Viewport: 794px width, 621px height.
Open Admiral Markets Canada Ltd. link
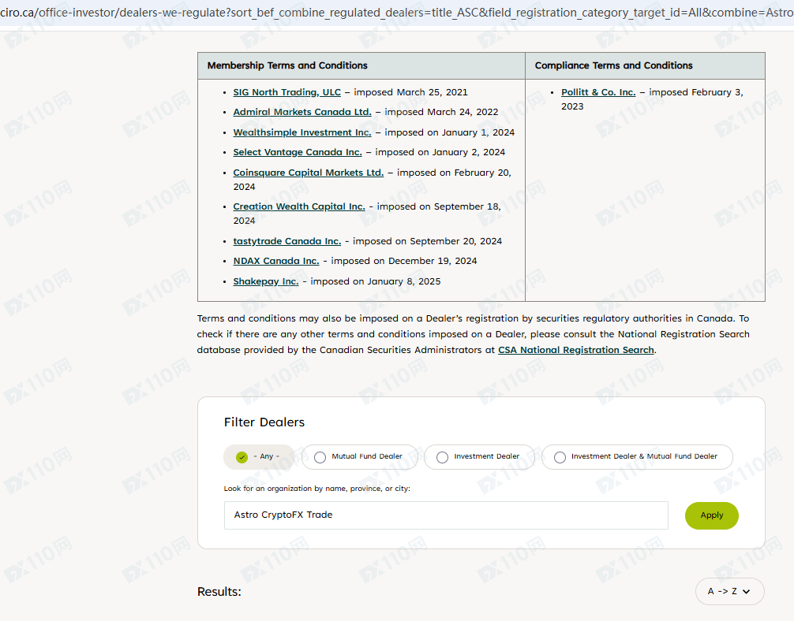tap(302, 112)
